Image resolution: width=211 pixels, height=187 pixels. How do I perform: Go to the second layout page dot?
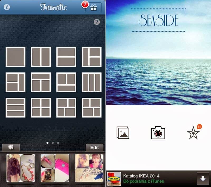point(53,143)
